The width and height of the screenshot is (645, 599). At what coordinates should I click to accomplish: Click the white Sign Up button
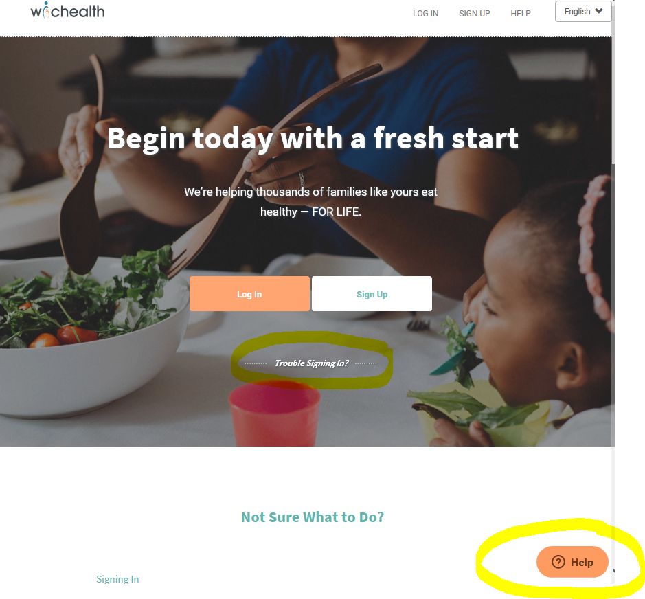click(372, 294)
